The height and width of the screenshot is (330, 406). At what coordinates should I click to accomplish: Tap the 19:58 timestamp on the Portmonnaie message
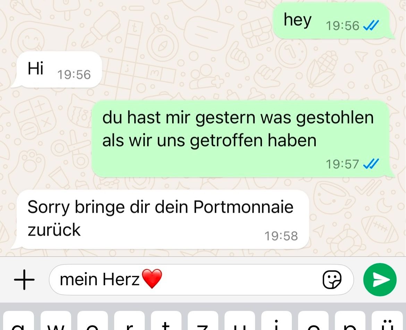pos(281,236)
